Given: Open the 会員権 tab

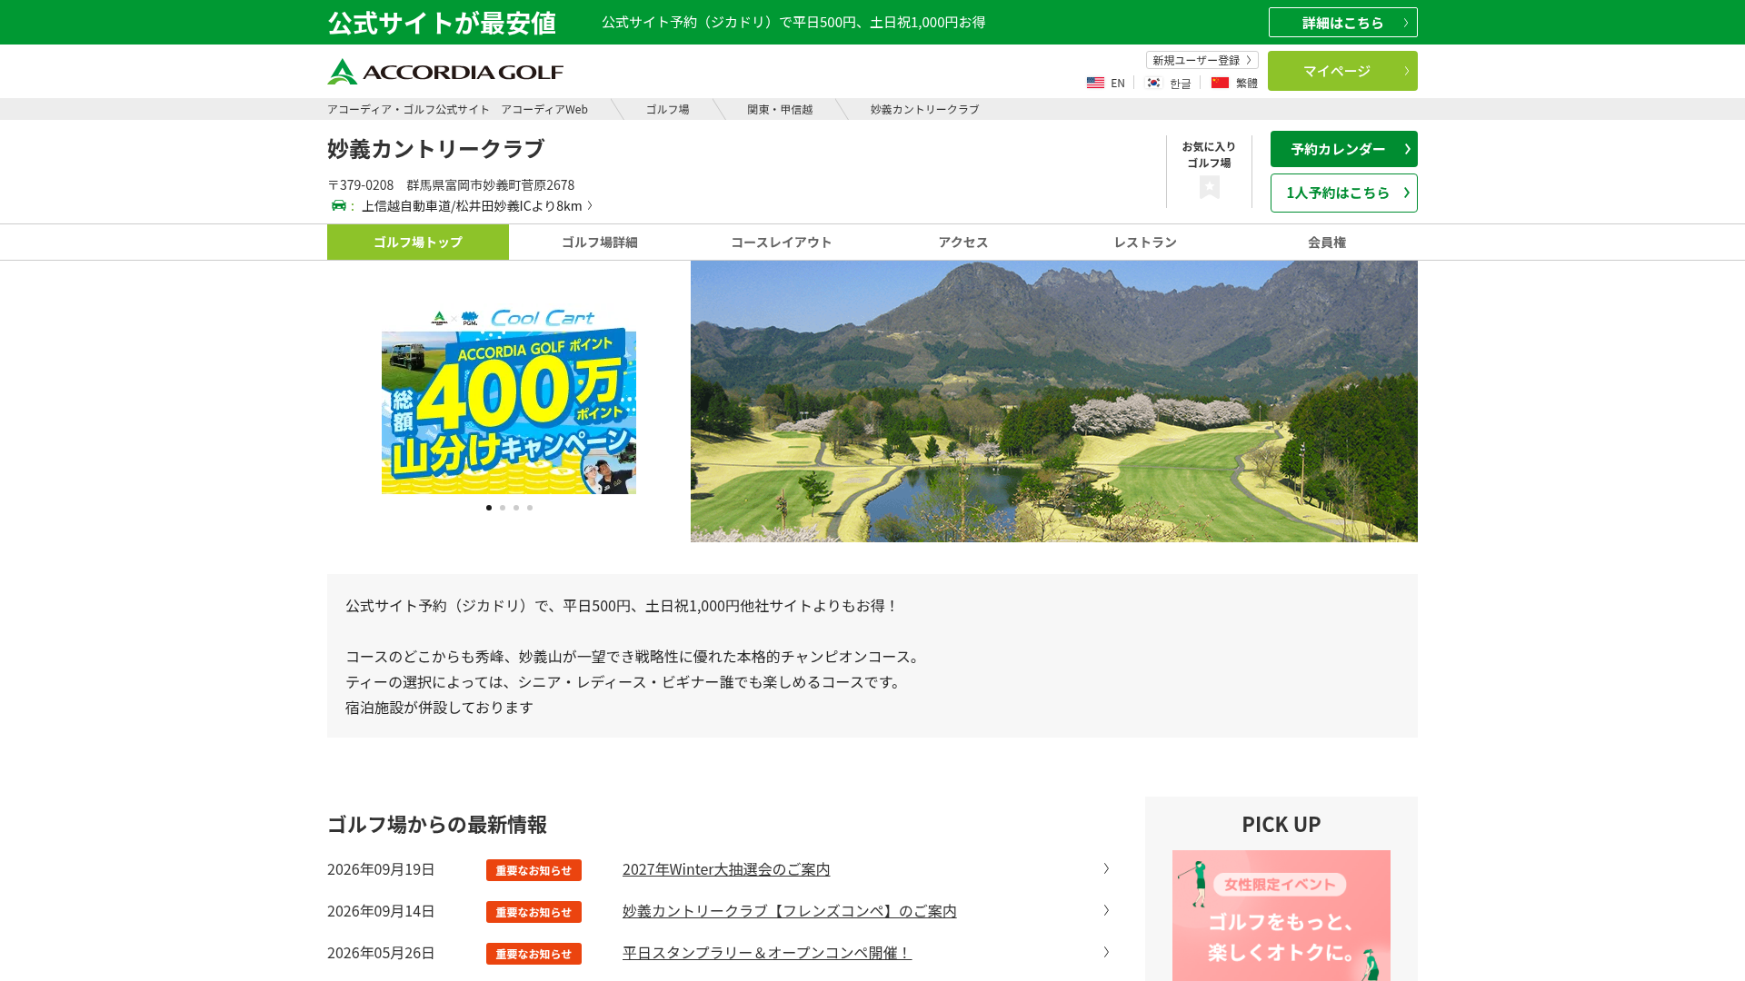Looking at the screenshot, I should click(1327, 242).
